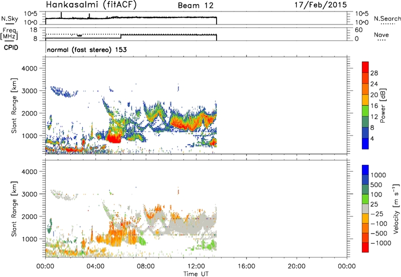Screen dimensions: 401x277
Task: Click the dotted line sample under N.Search
Action: point(387,24)
